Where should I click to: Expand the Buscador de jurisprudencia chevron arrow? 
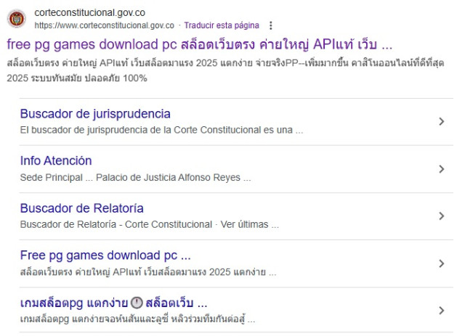pos(441,122)
